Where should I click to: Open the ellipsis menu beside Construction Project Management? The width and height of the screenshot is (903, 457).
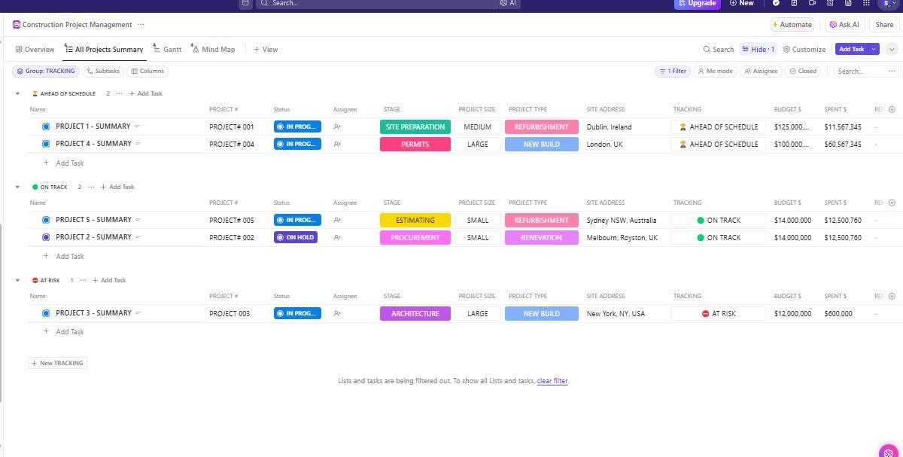click(x=141, y=25)
